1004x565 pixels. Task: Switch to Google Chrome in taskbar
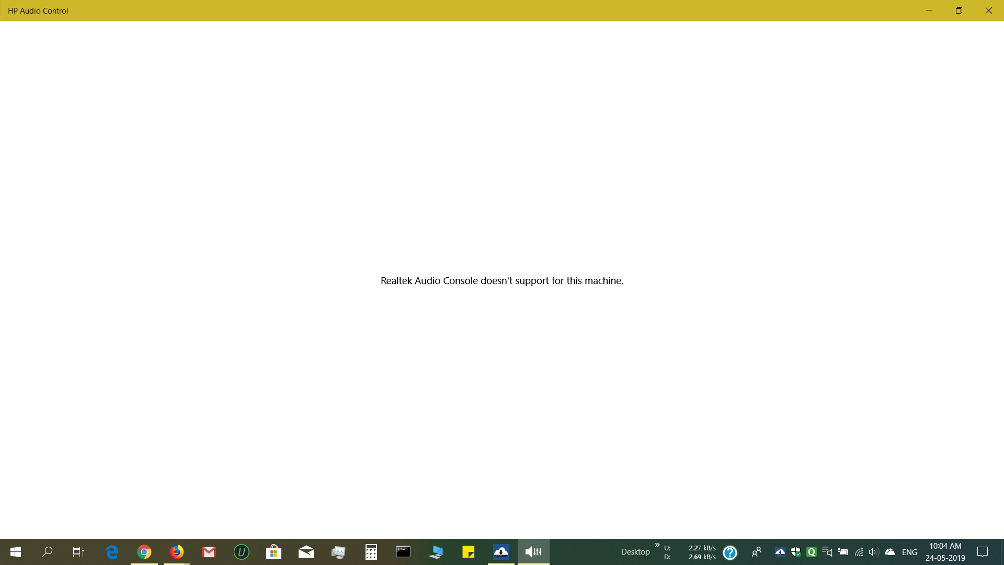point(144,552)
